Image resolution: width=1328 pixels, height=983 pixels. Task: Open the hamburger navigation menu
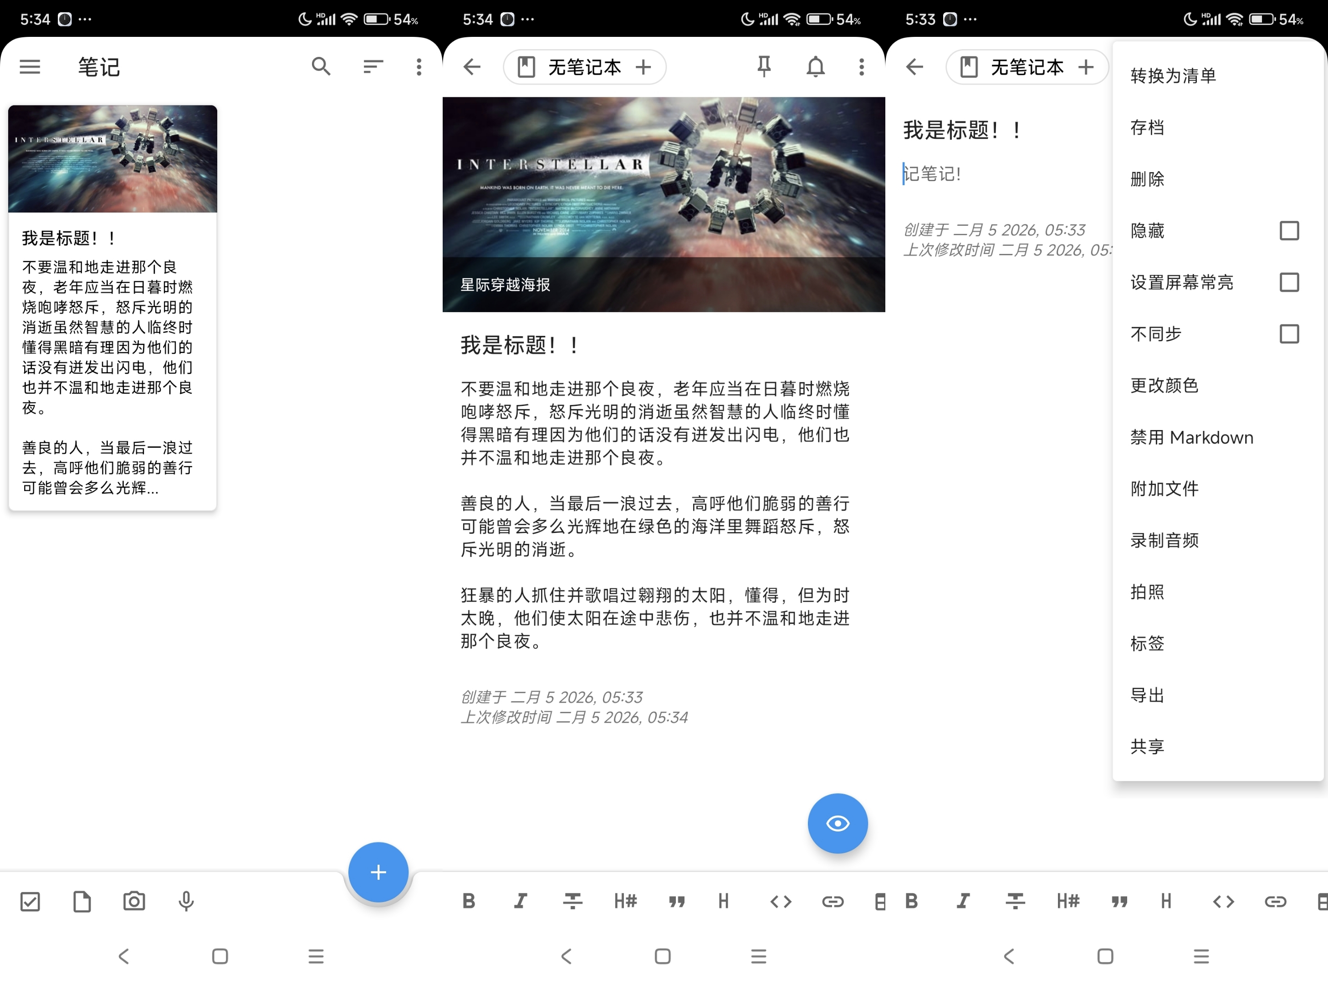click(x=30, y=66)
